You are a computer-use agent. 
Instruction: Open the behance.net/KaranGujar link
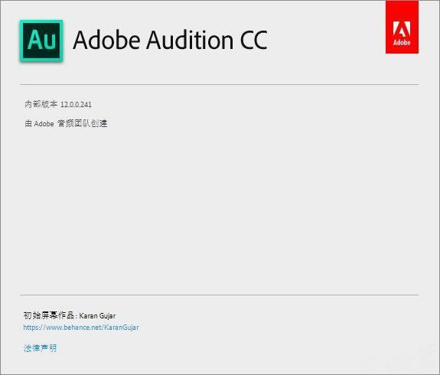point(81,328)
